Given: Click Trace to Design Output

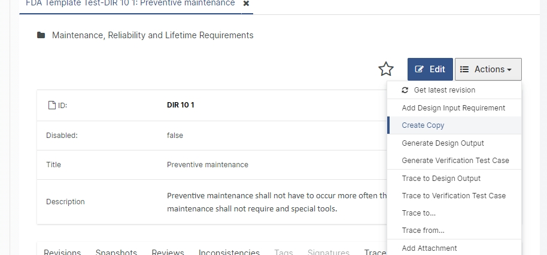Looking at the screenshot, I should pyautogui.click(x=441, y=179).
